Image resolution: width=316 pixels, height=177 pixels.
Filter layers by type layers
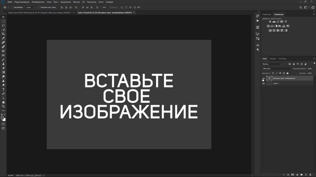click(298, 64)
